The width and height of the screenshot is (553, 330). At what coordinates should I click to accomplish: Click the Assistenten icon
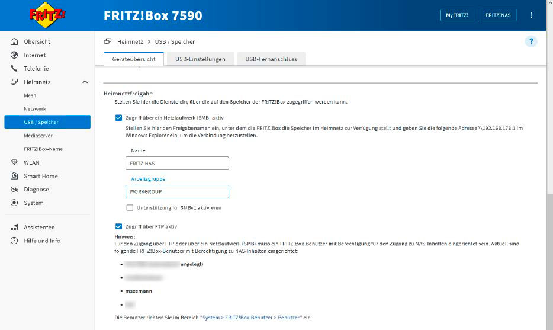[14, 228]
